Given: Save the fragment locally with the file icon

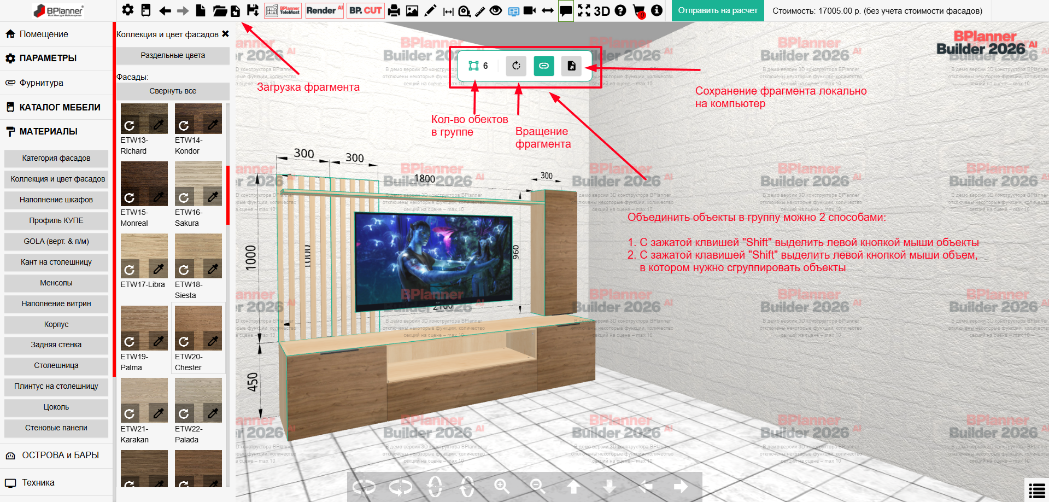Looking at the screenshot, I should coord(571,66).
